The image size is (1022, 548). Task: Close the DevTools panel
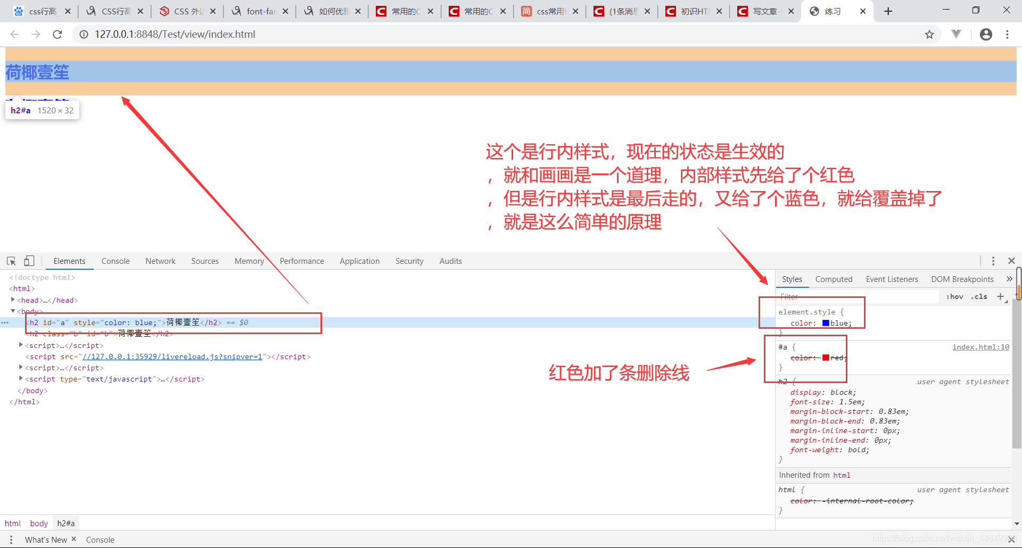pyautogui.click(x=1011, y=261)
